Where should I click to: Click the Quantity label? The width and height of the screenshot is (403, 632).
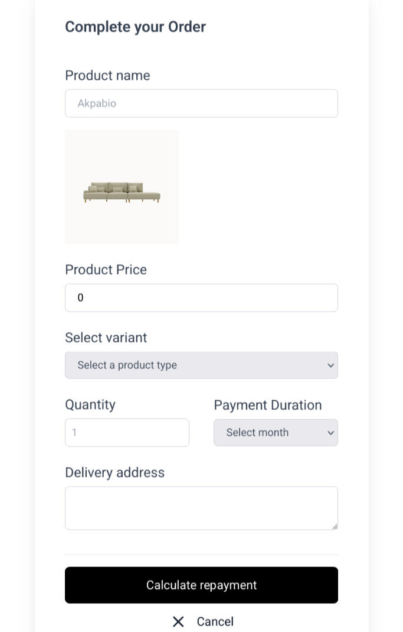(x=90, y=405)
